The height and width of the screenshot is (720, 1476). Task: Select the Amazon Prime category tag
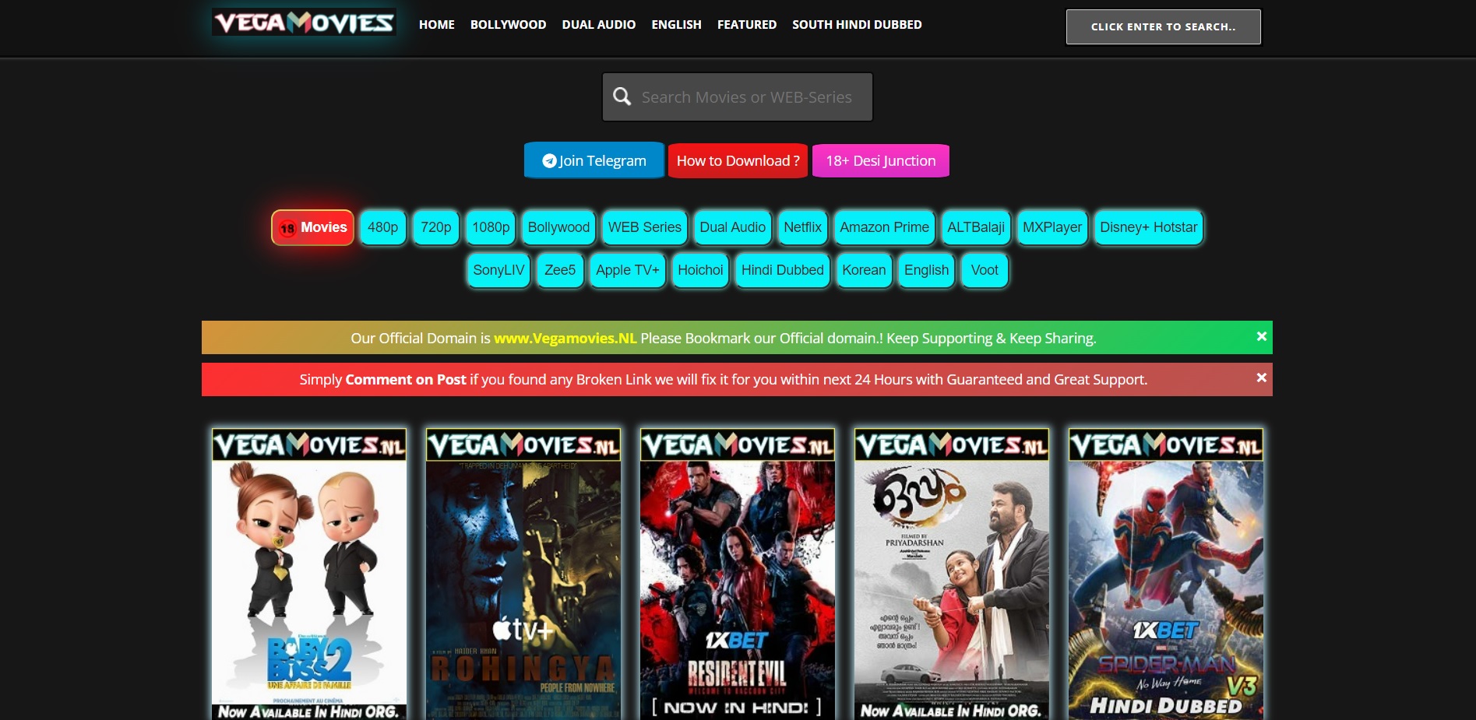[884, 227]
